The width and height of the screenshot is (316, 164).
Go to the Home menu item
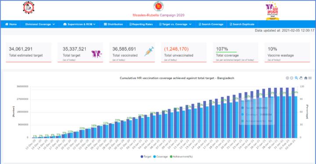coord(11,24)
